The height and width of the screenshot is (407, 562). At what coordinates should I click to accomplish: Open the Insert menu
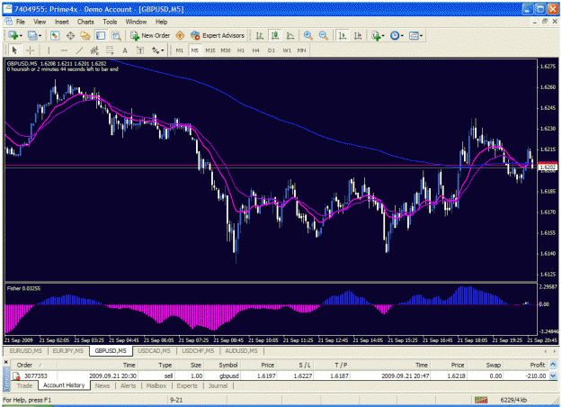tap(62, 22)
